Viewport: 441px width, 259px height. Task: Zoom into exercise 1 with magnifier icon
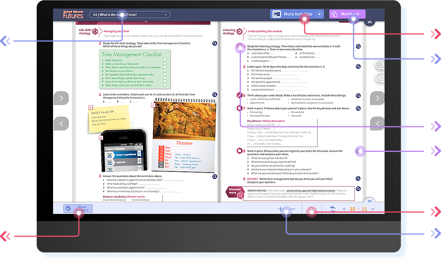pyautogui.click(x=215, y=44)
